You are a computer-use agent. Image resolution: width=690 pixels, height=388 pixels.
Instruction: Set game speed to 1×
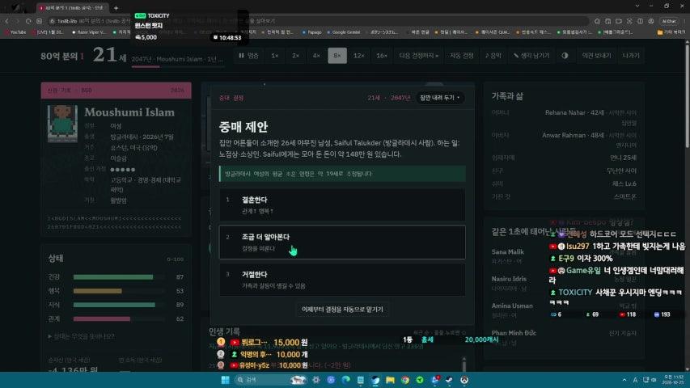click(x=275, y=56)
